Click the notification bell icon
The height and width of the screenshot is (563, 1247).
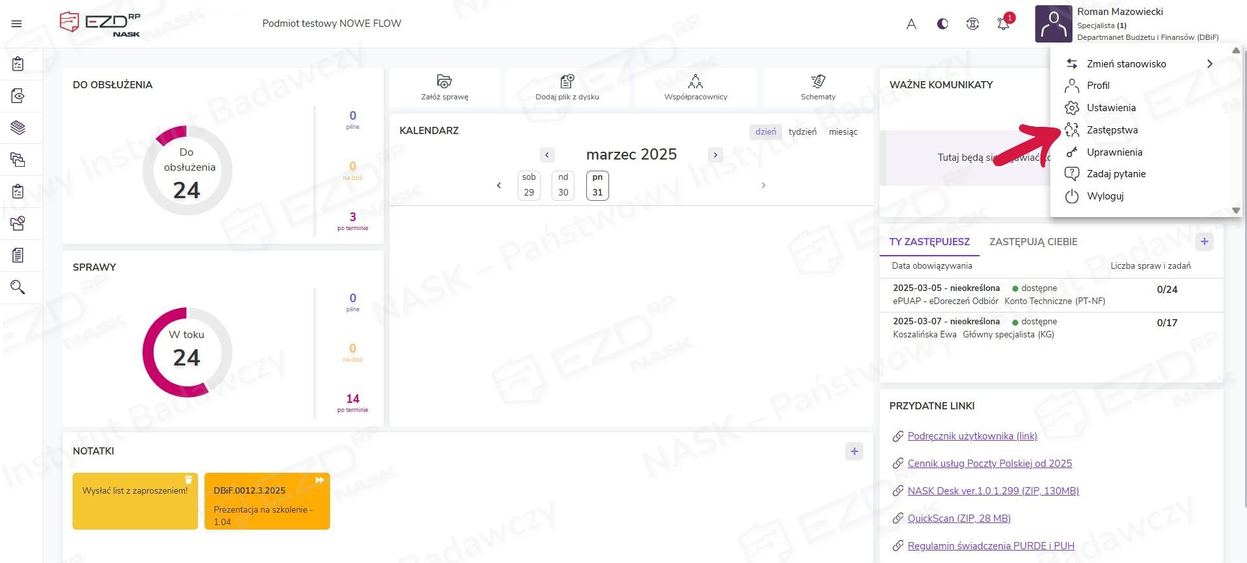1003,24
